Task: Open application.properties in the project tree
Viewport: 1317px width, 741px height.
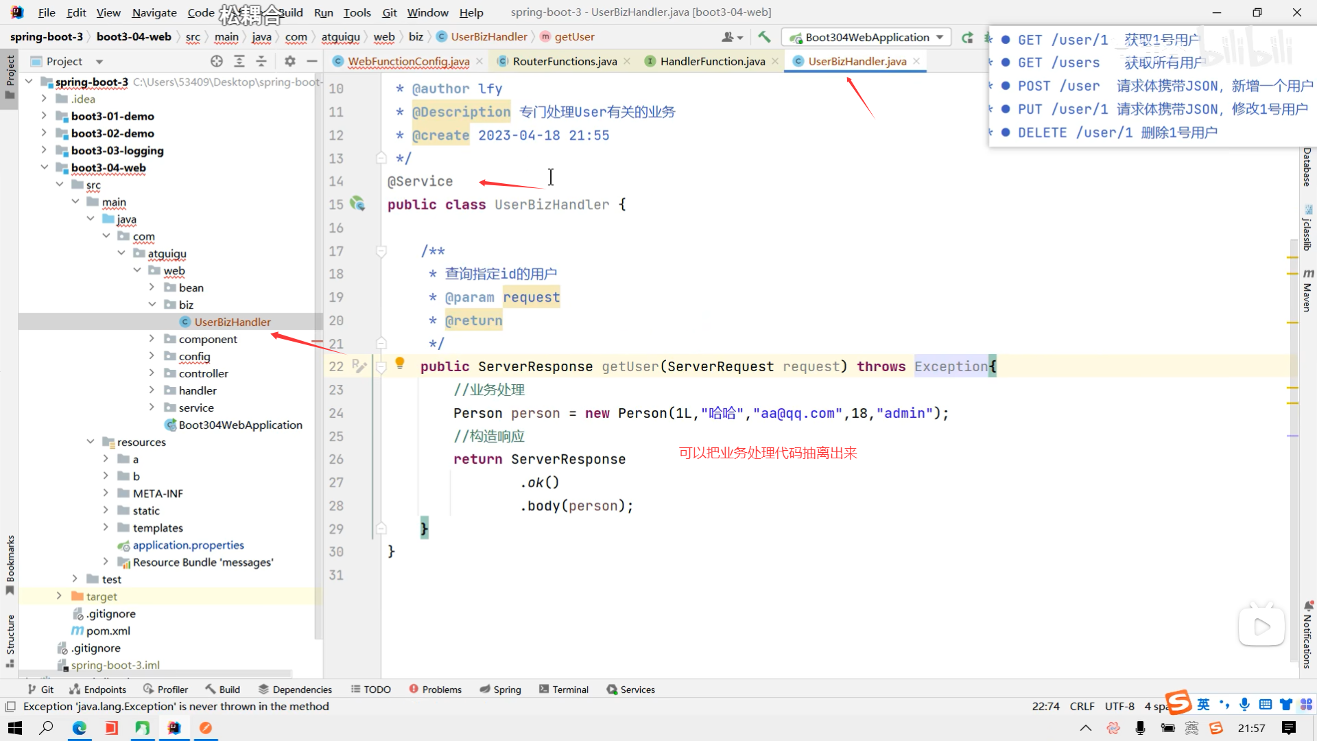Action: tap(188, 545)
